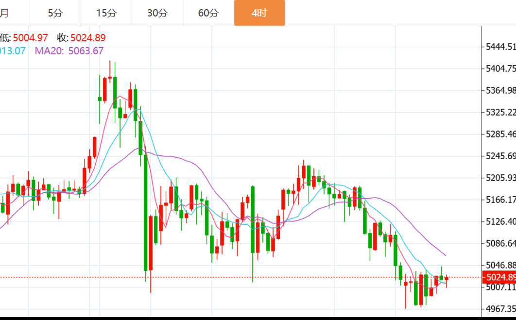Image resolution: width=516 pixels, height=320 pixels.
Task: Click the 5444.51 label on price axis
Action: [500, 47]
